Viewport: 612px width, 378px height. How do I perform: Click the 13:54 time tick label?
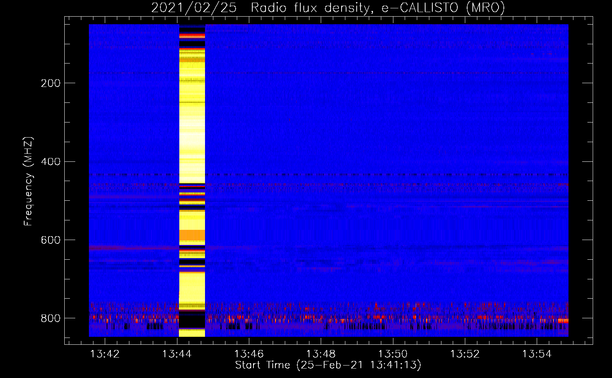click(x=537, y=354)
